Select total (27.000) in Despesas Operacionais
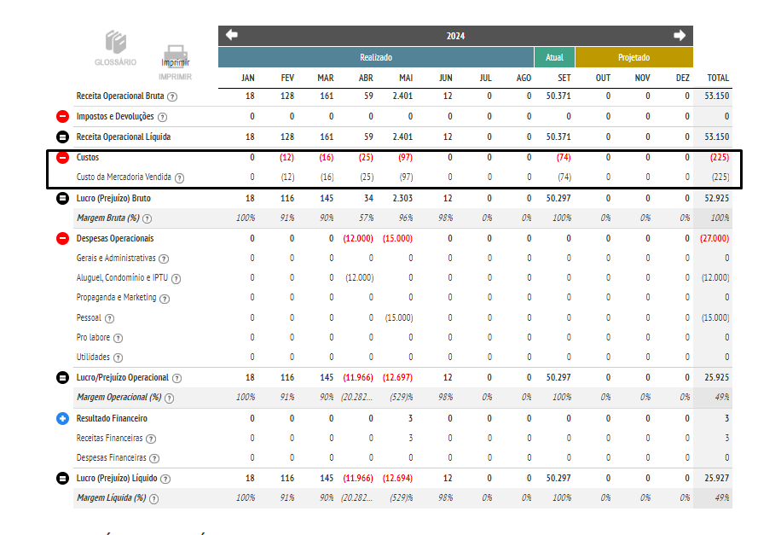Screen dimensions: 781x535 (714, 238)
